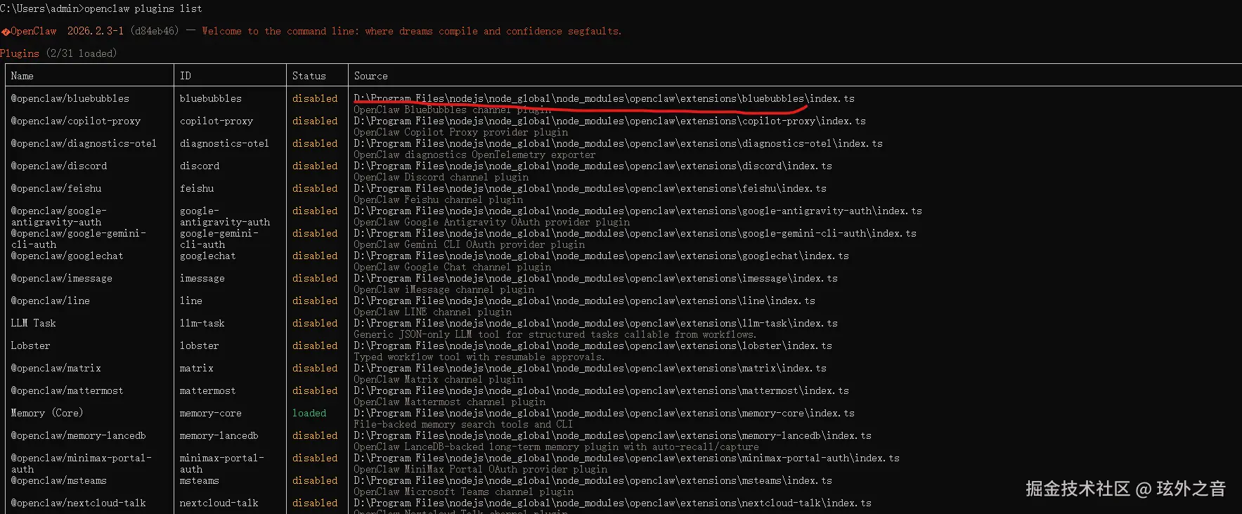The height and width of the screenshot is (514, 1242).
Task: Click the feishu\index.ts source path
Action: (x=590, y=188)
